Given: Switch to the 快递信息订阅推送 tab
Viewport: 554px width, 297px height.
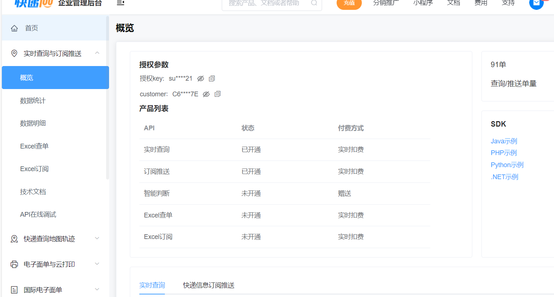Looking at the screenshot, I should [x=209, y=285].
